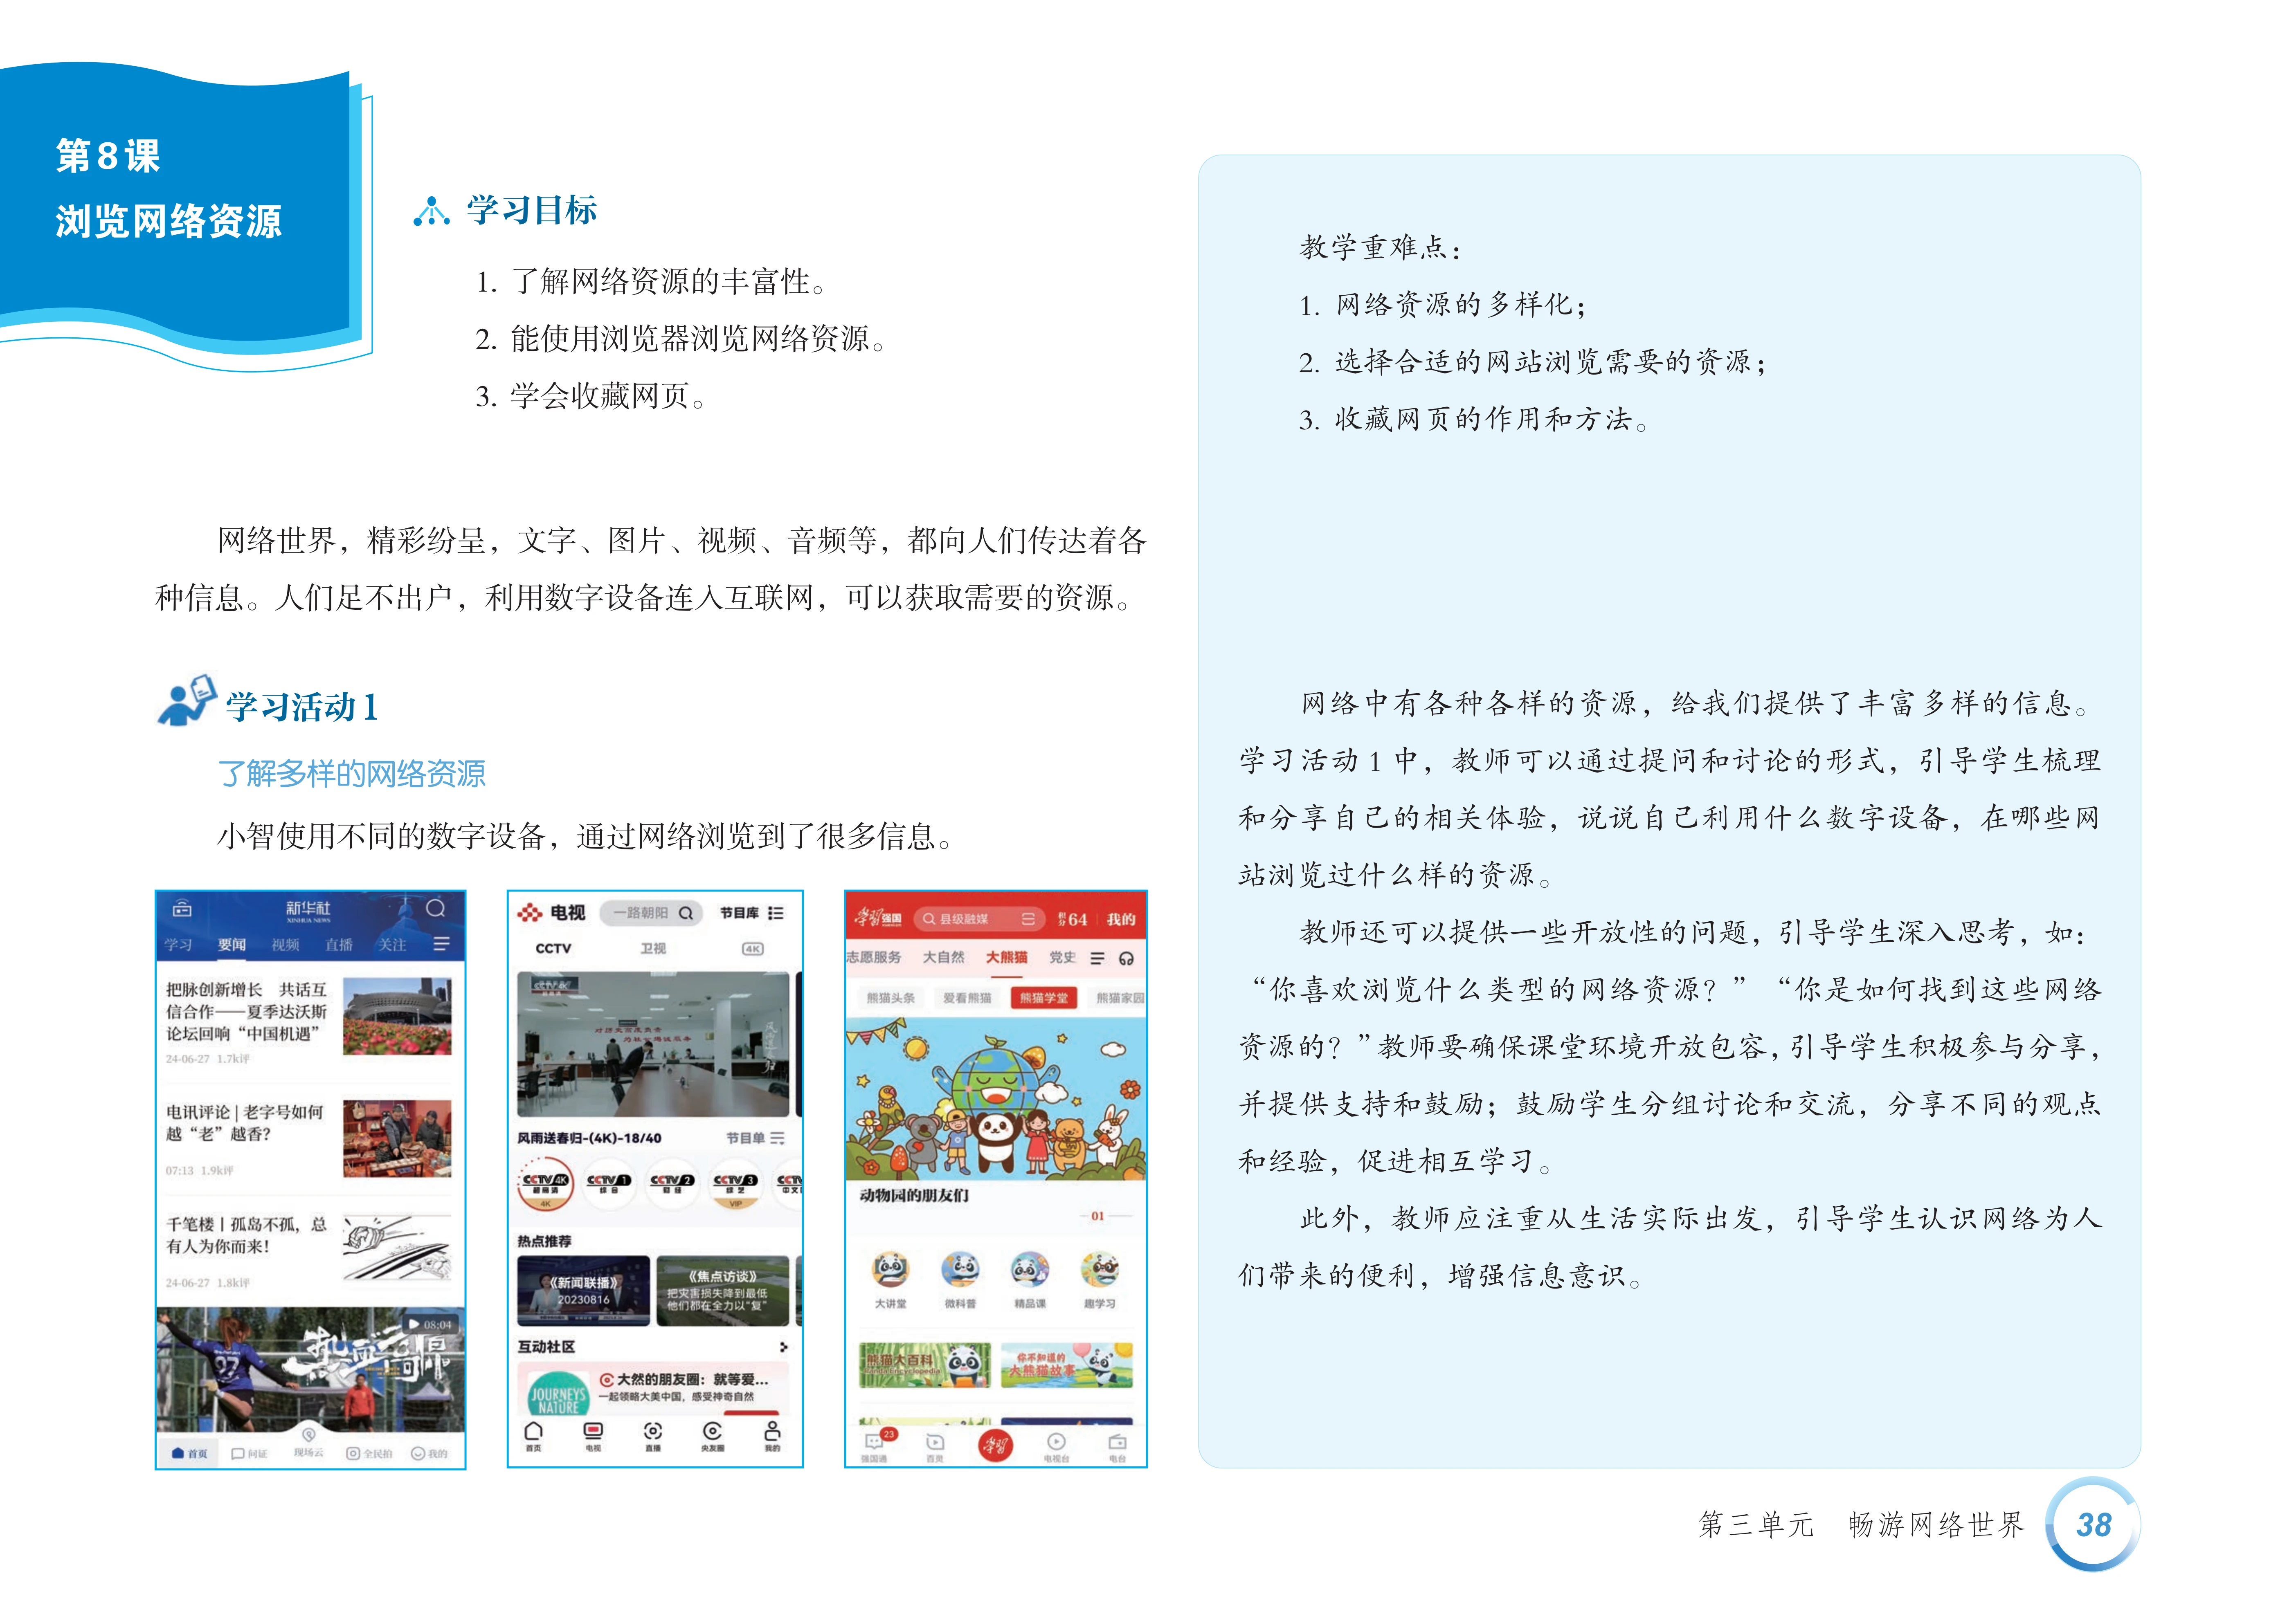Tap the Xinhua News search magnifier icon
The width and height of the screenshot is (2296, 1623).
click(435, 909)
